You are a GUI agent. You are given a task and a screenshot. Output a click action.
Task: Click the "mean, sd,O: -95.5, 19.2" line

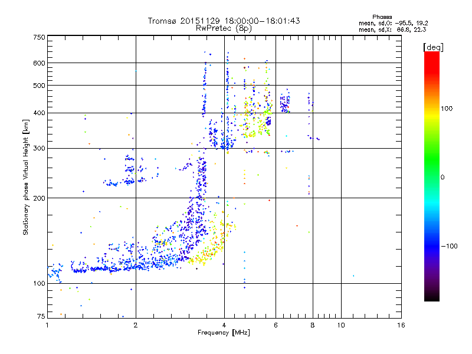393,23
